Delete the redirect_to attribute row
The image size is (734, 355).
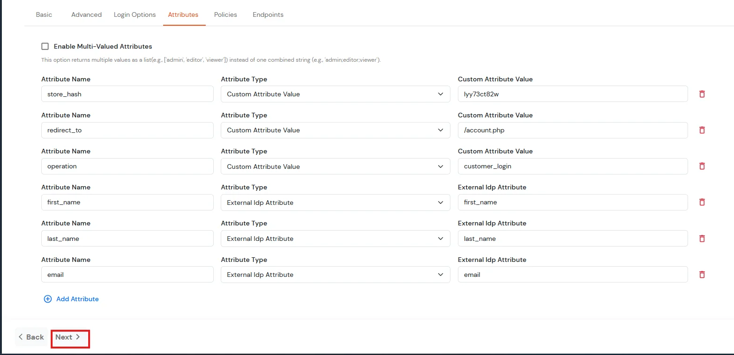(702, 130)
